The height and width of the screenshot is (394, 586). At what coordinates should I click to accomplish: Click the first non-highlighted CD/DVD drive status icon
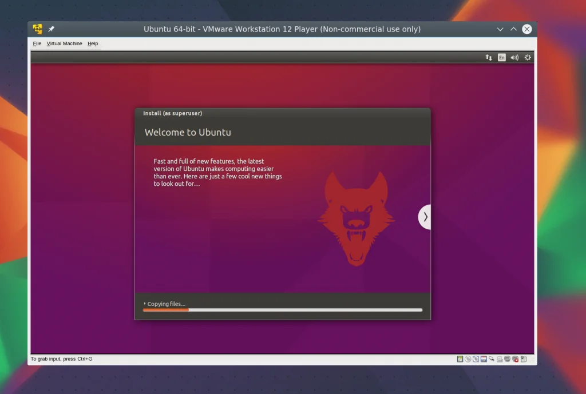(x=468, y=359)
